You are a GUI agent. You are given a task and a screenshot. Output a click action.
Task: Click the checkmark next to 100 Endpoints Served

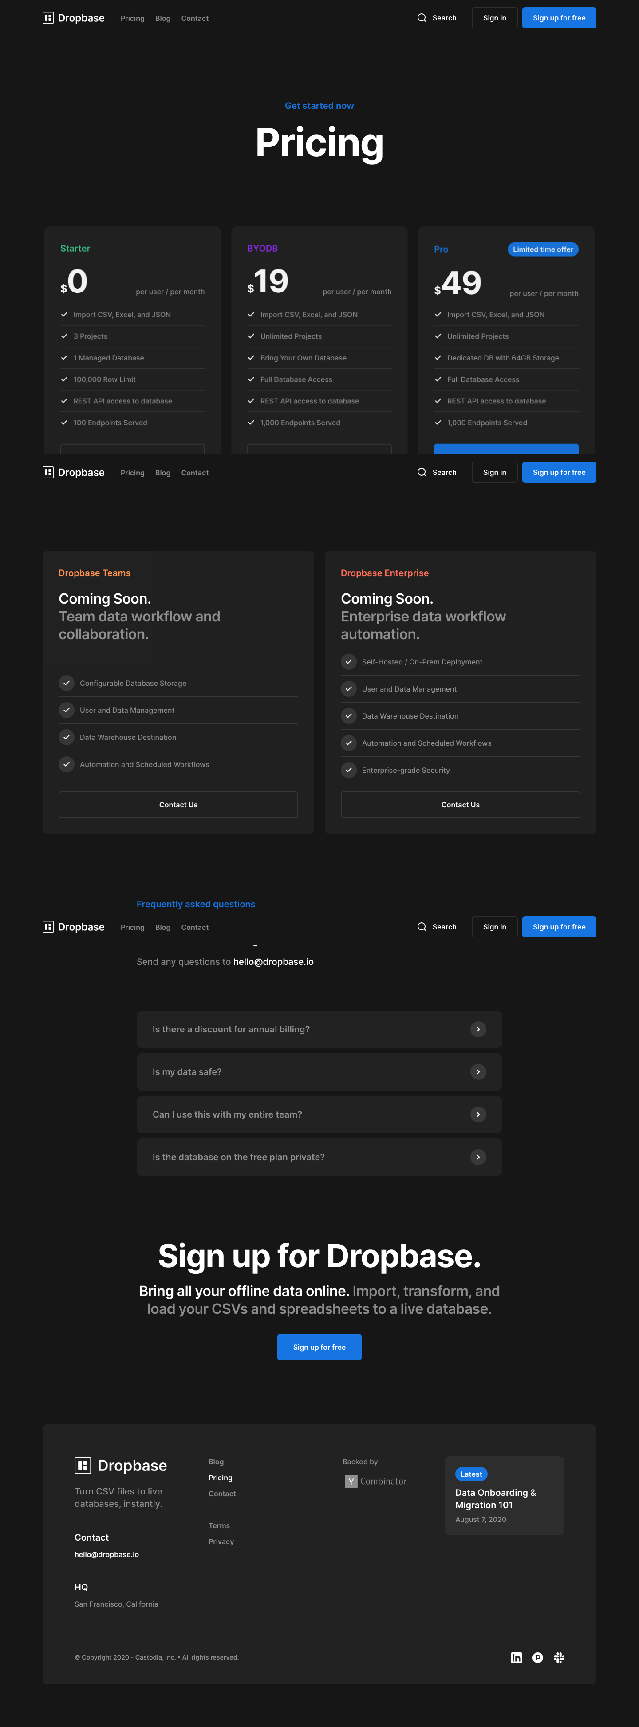[64, 423]
